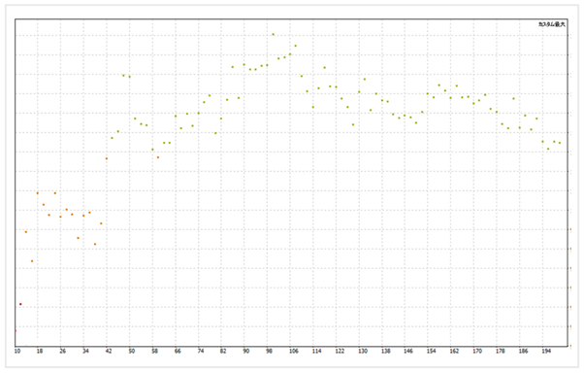Click the x-axis label 154

click(432, 351)
